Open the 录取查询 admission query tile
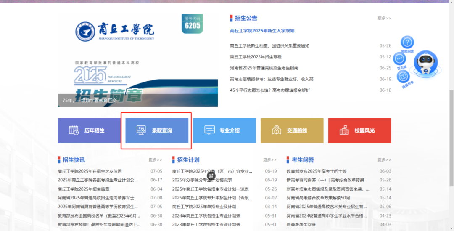 [x=157, y=131]
